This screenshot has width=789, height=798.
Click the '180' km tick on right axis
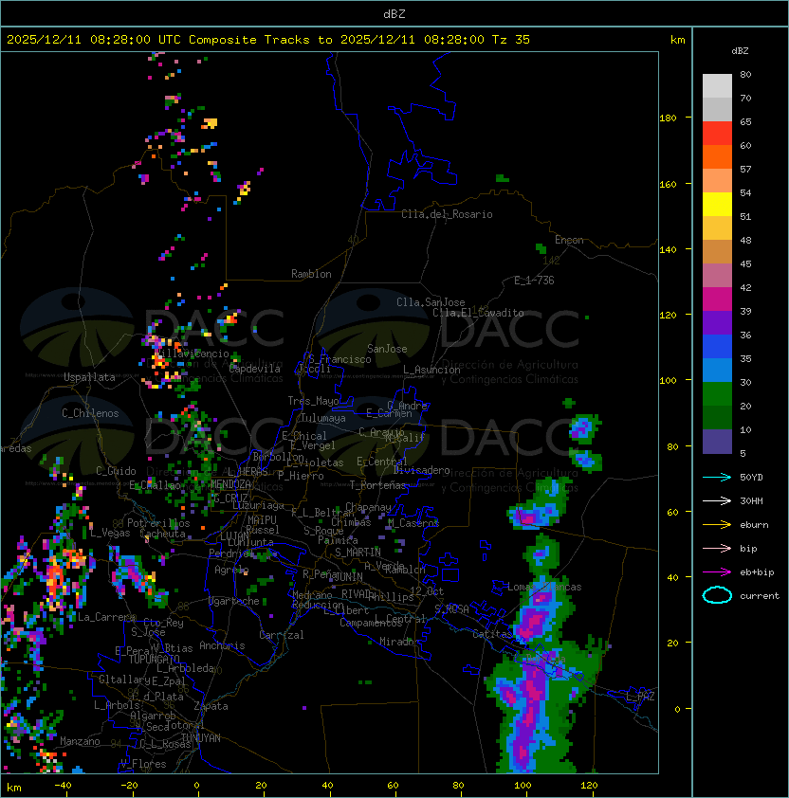pyautogui.click(x=668, y=118)
